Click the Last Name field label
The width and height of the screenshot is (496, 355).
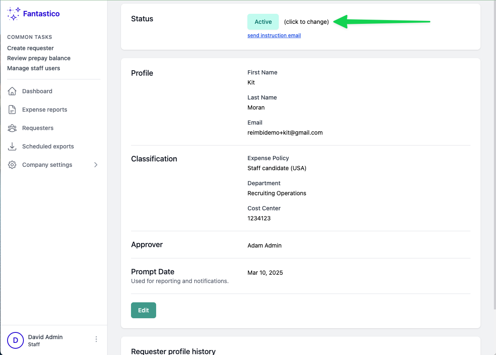click(x=262, y=98)
